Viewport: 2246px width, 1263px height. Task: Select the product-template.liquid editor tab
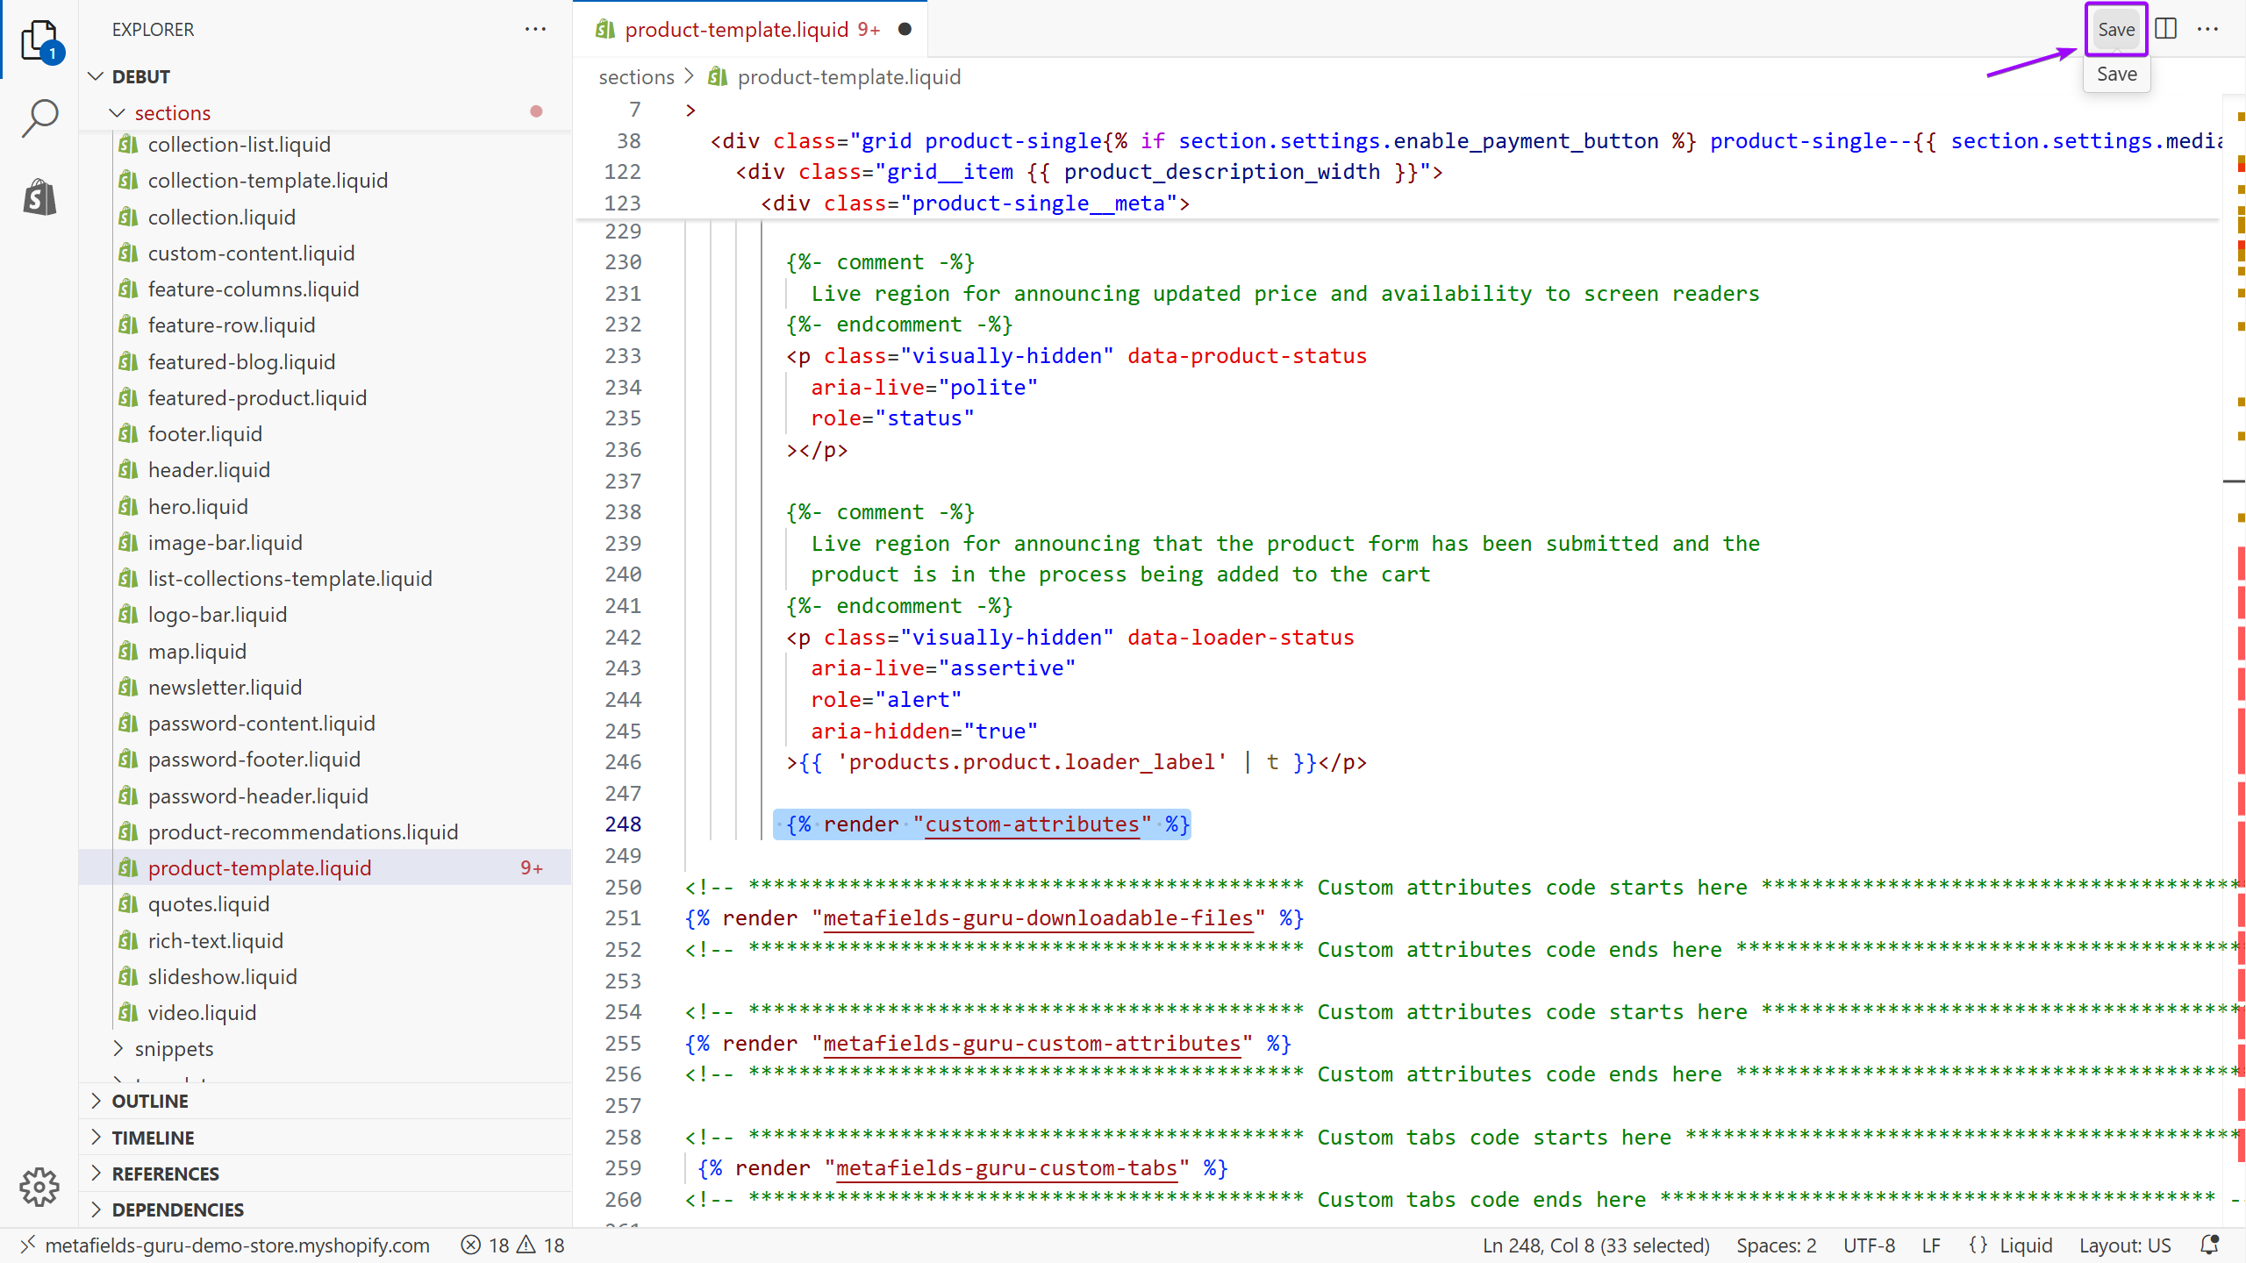pyautogui.click(x=737, y=29)
